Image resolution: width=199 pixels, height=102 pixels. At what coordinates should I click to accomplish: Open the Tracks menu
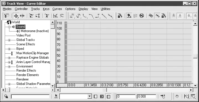pyautogui.click(x=35, y=9)
